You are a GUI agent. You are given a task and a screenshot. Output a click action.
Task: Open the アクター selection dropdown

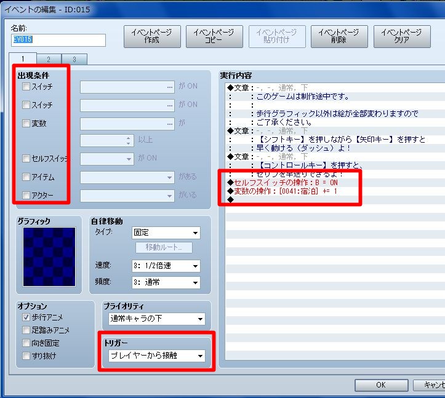tap(127, 196)
